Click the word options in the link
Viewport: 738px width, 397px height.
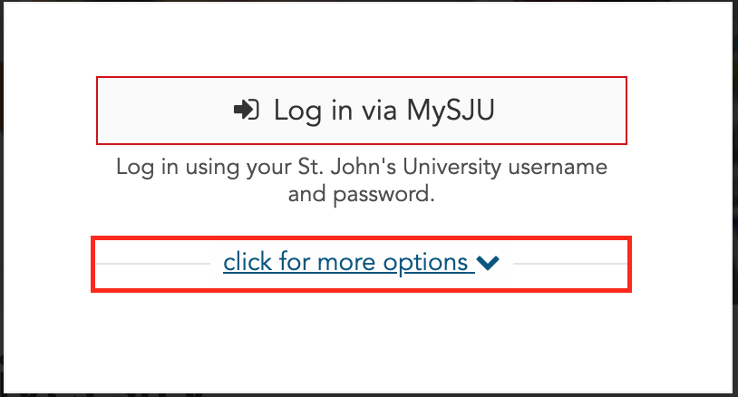pos(425,264)
